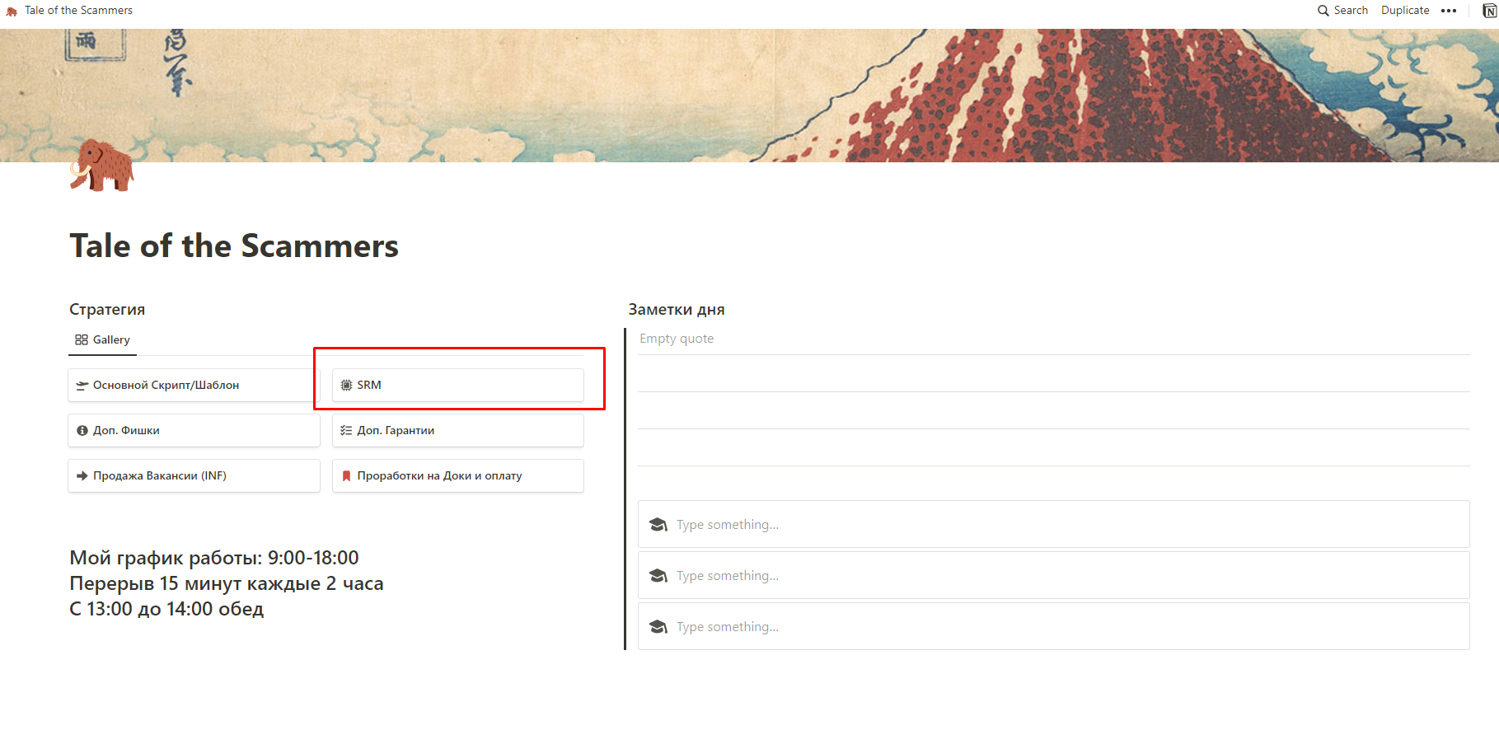Open the Search button in top bar
Viewport: 1499px width, 730px height.
(x=1342, y=11)
